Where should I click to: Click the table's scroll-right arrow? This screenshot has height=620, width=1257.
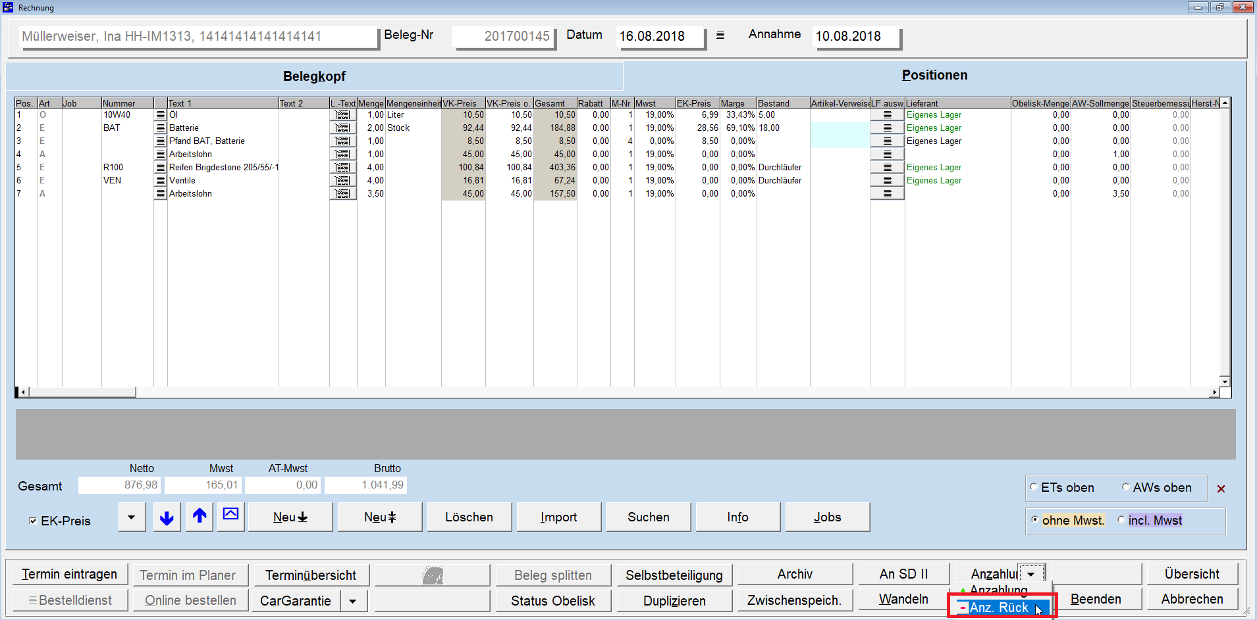[x=1214, y=393]
